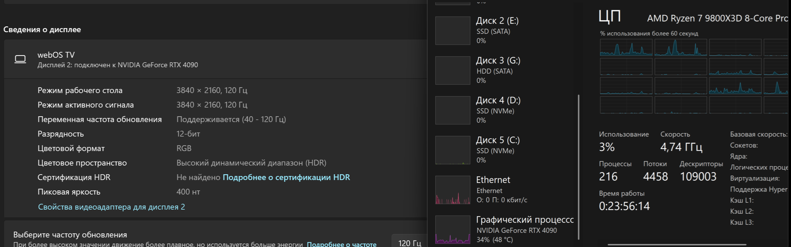This screenshot has width=791, height=247.
Task: Click the "Режим активного сигнала" label
Action: [86, 105]
